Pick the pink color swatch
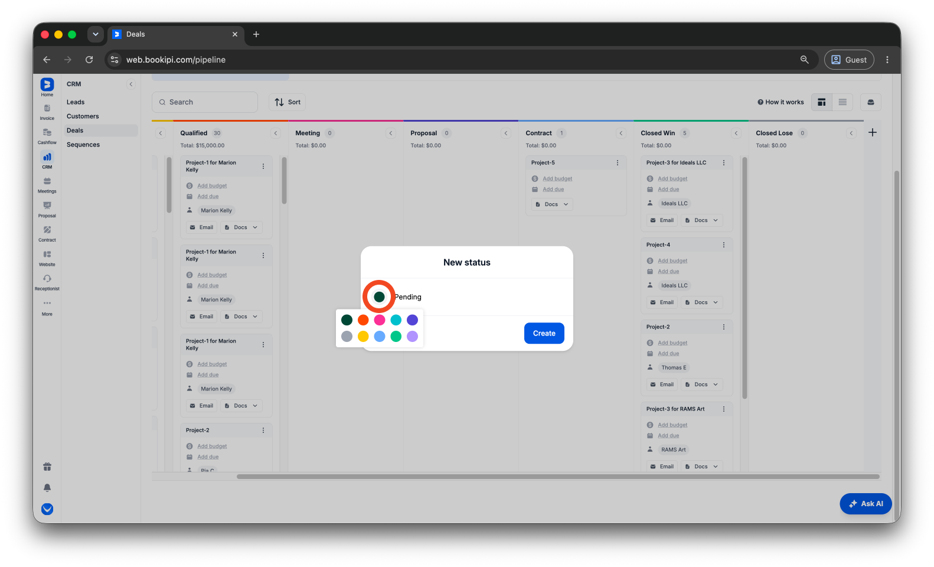Image resolution: width=934 pixels, height=567 pixels. coord(380,320)
